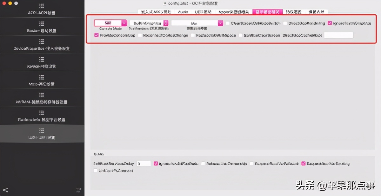The height and width of the screenshot is (196, 381).
Task: Enable the DirectGopRendering checkbox
Action: 285,23
